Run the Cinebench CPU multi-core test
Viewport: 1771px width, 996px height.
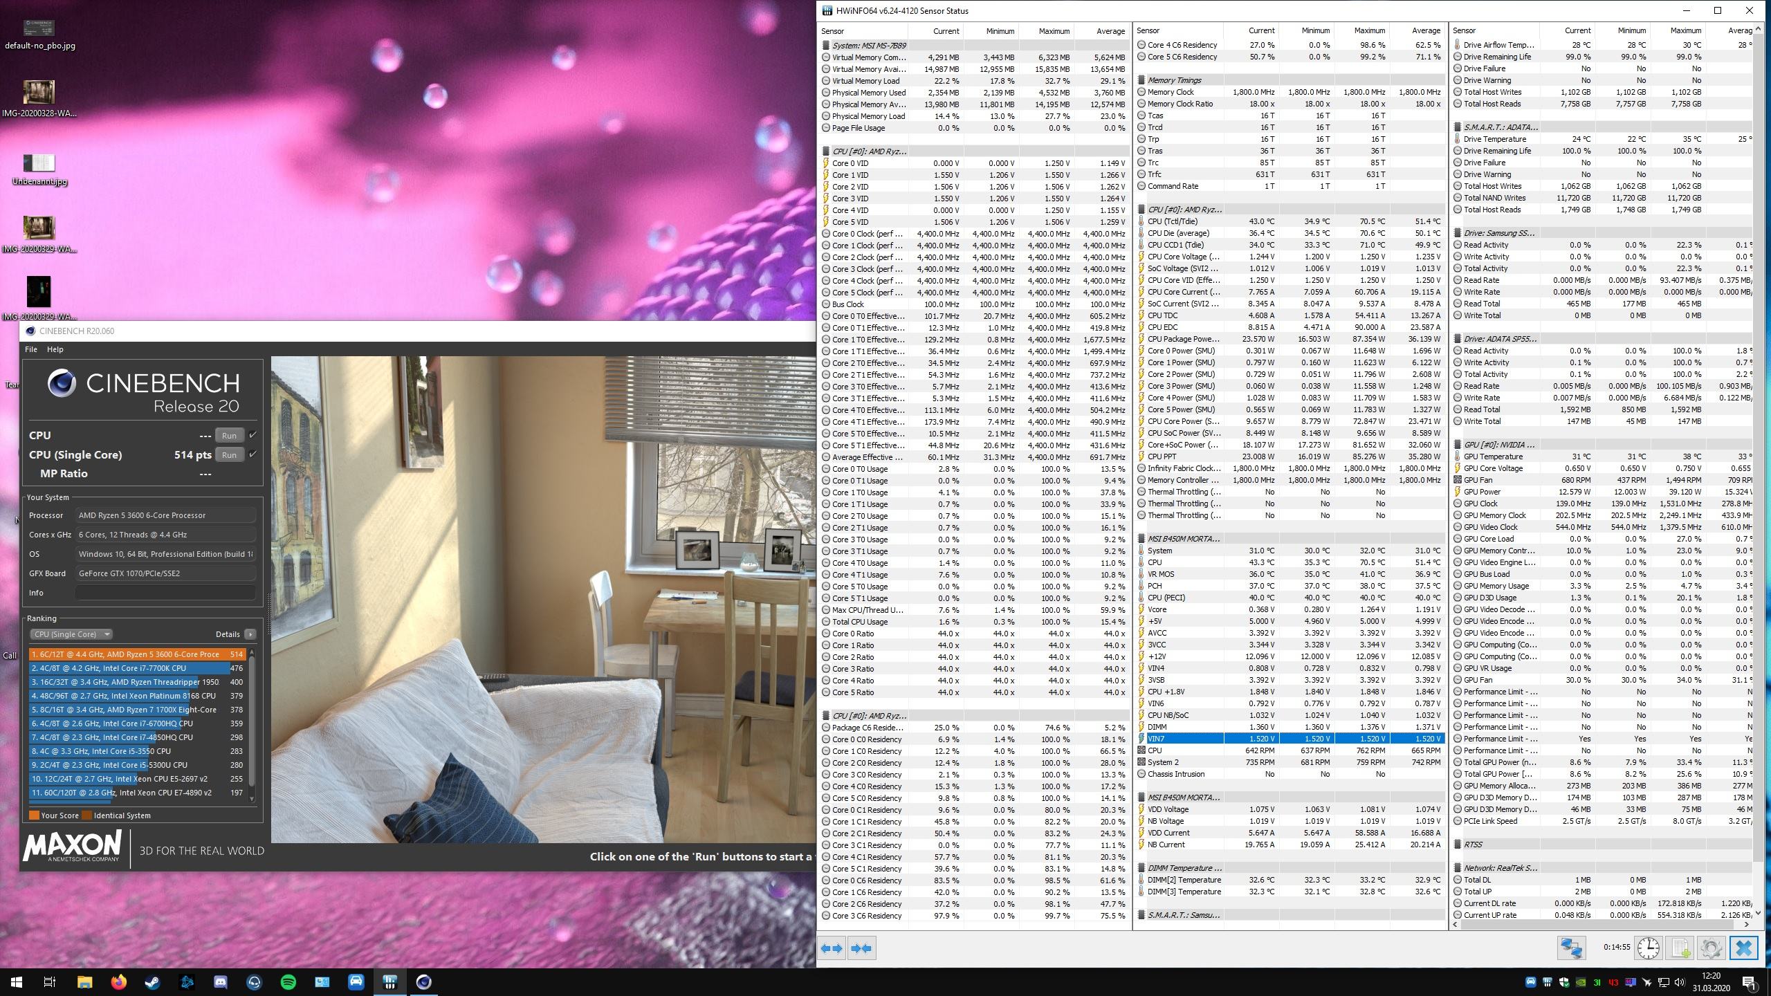[229, 436]
